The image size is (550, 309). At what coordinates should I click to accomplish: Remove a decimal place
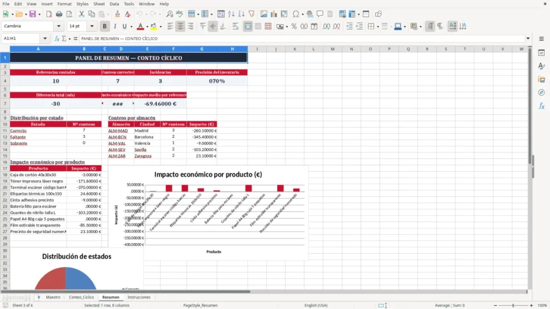[336, 26]
